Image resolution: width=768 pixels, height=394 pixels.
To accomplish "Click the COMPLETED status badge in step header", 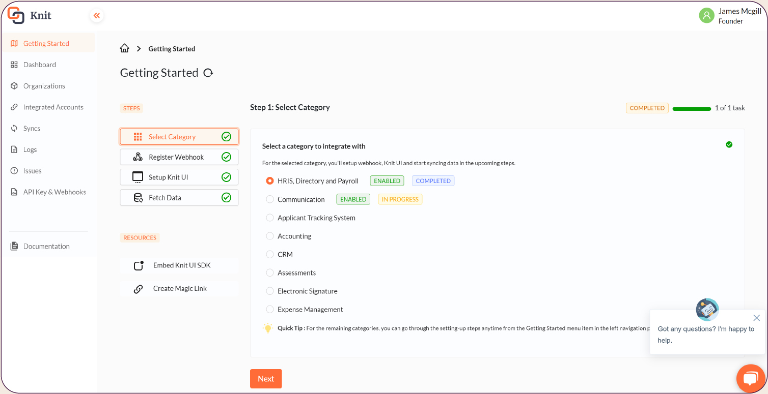I will tap(647, 108).
